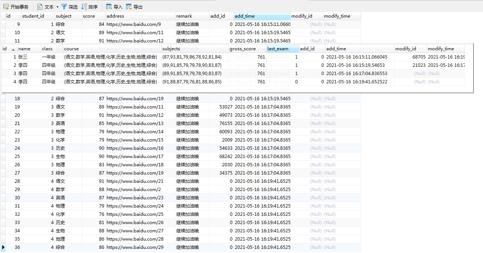483x253 pixels.
Task: Click the 四年级 class cell in student row 4
Action: point(52,82)
